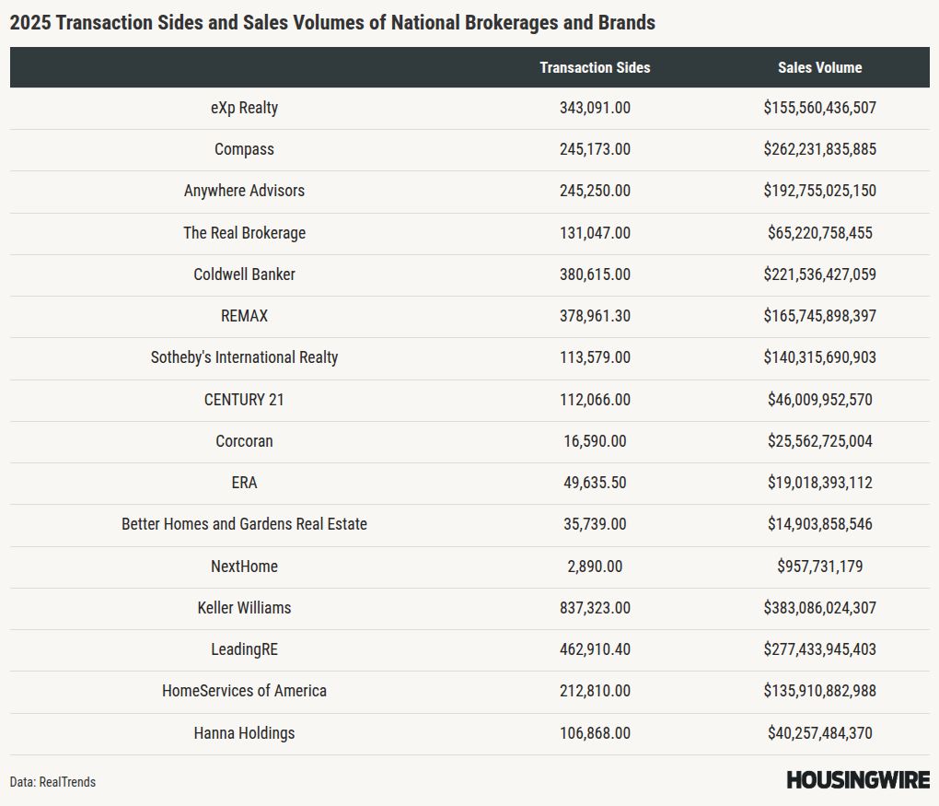Select the 112,066.00 CENTURY 21 value

(x=595, y=400)
